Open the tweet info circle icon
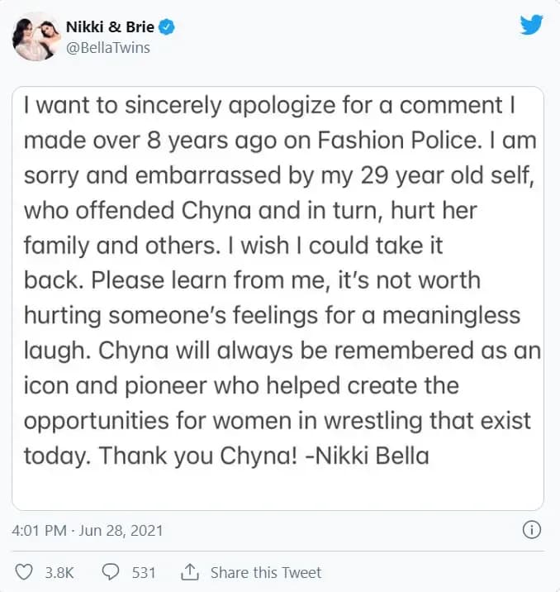The image size is (560, 592). (534, 530)
